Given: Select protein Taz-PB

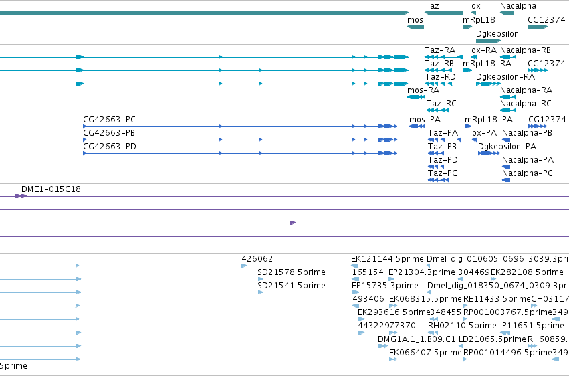Looking at the screenshot, I should tap(442, 147).
